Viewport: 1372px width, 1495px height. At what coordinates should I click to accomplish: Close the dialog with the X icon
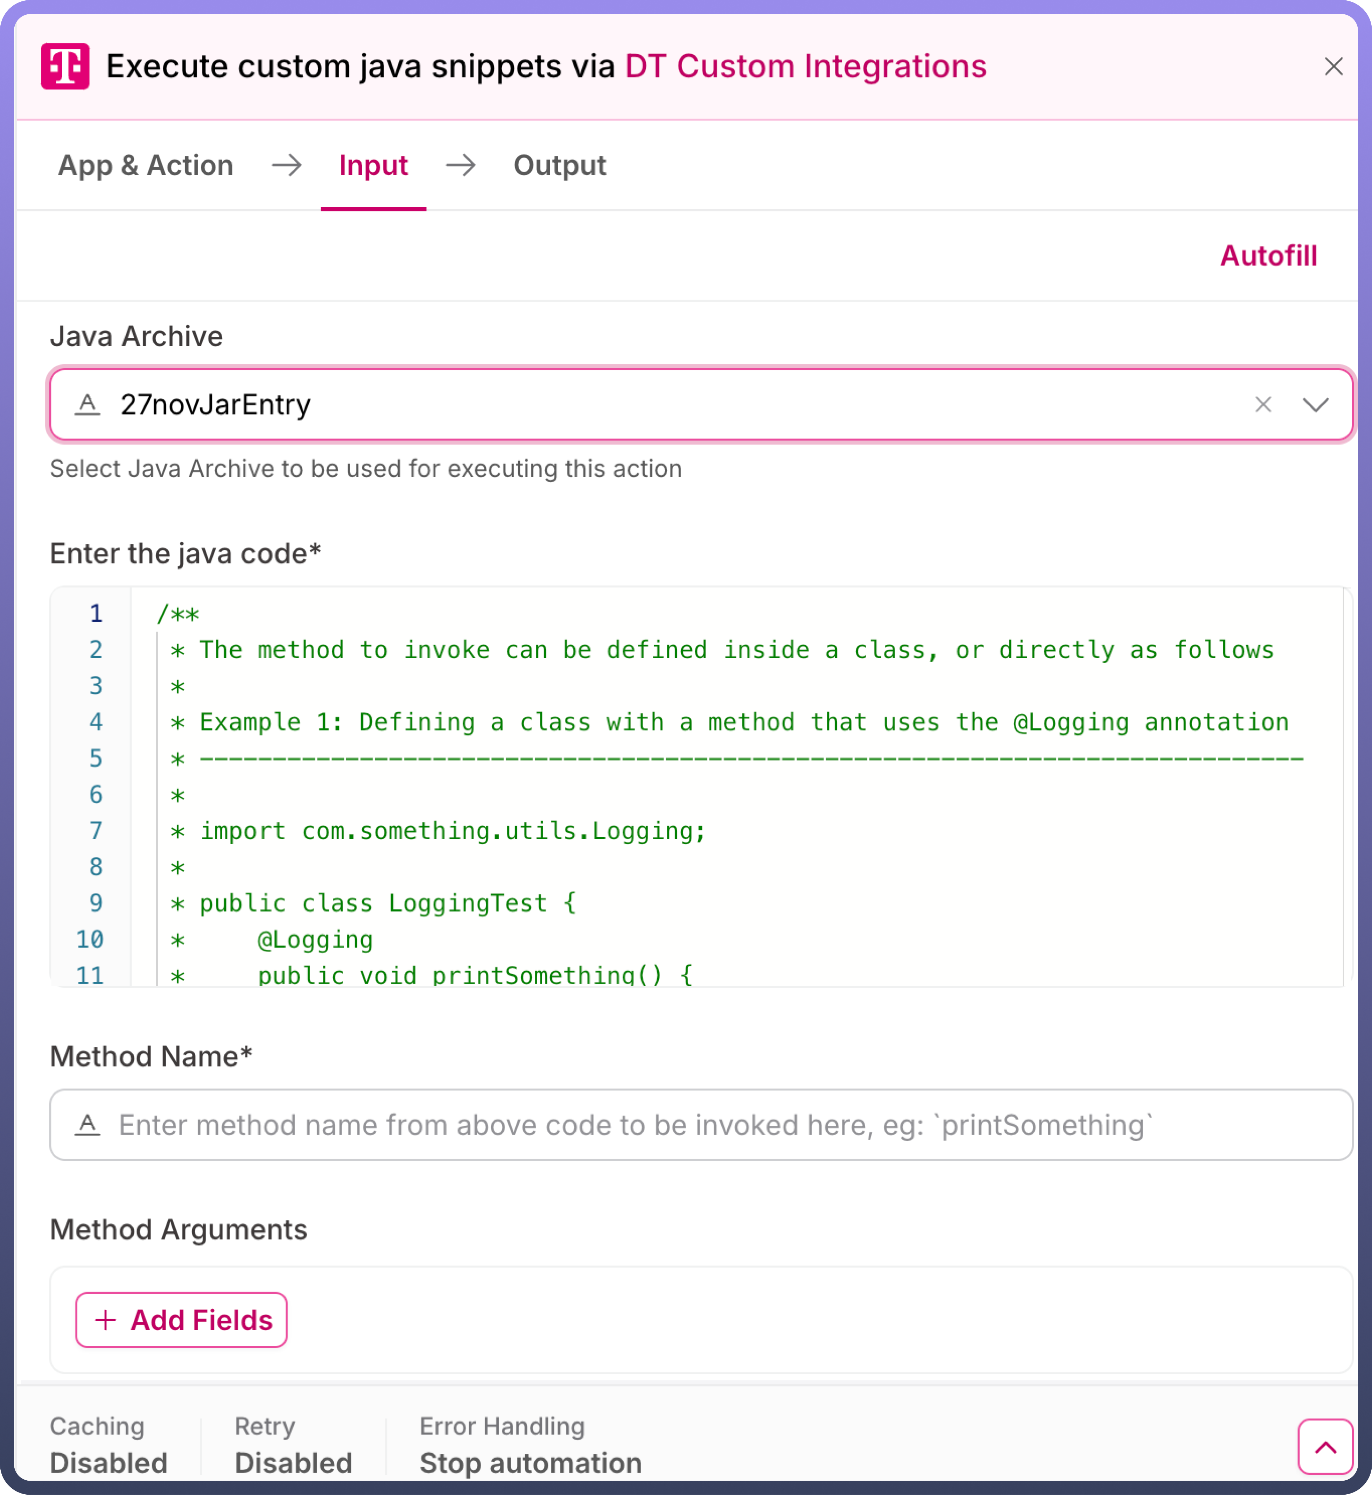click(x=1333, y=67)
